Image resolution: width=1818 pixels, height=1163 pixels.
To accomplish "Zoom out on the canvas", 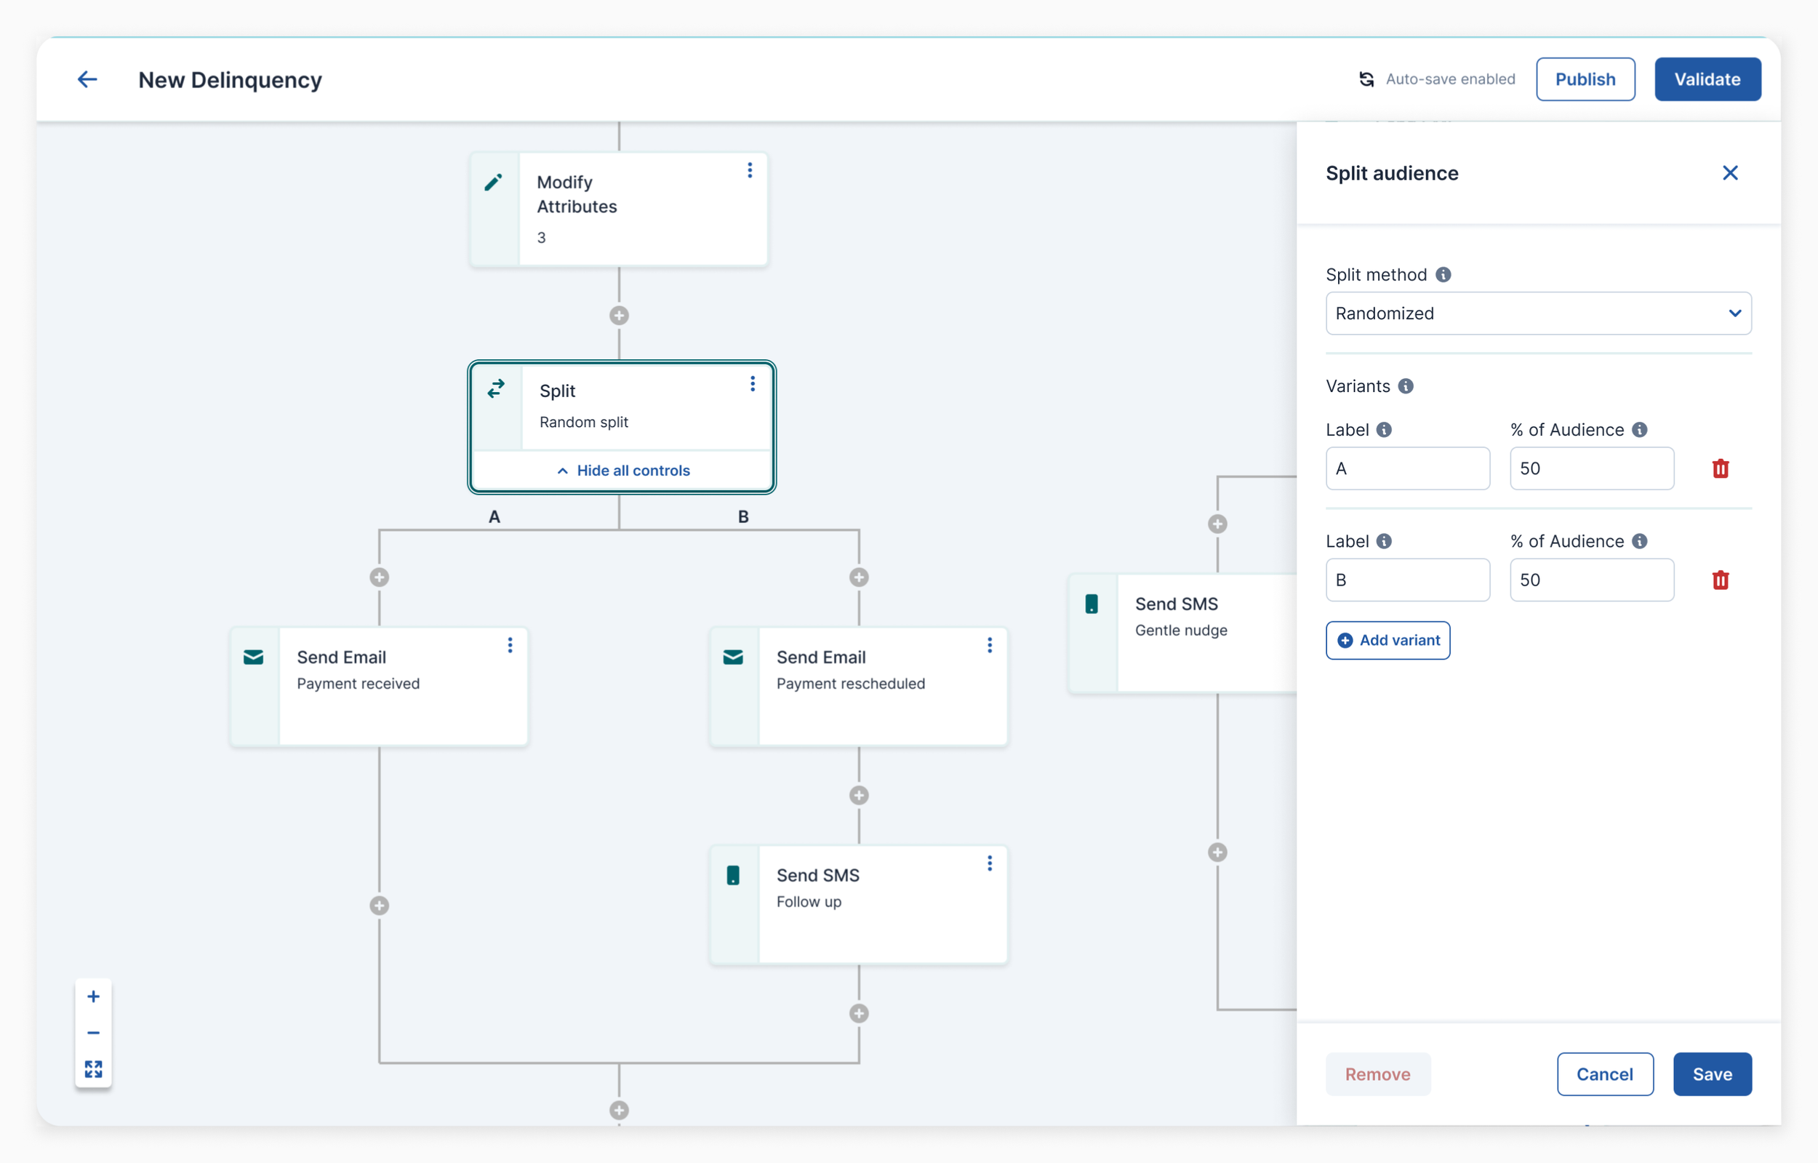I will [94, 1032].
